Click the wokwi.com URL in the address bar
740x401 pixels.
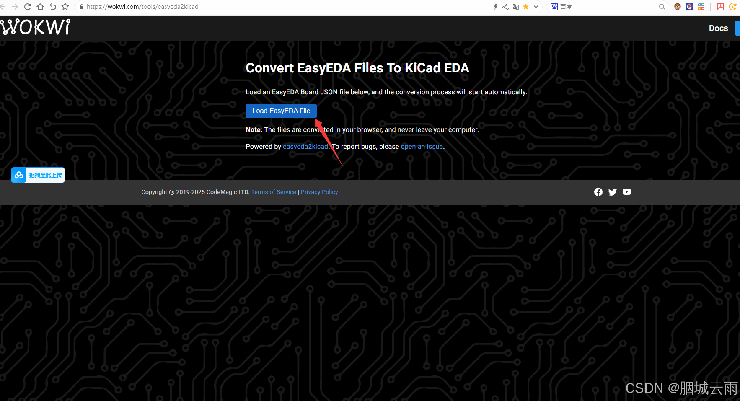click(142, 7)
